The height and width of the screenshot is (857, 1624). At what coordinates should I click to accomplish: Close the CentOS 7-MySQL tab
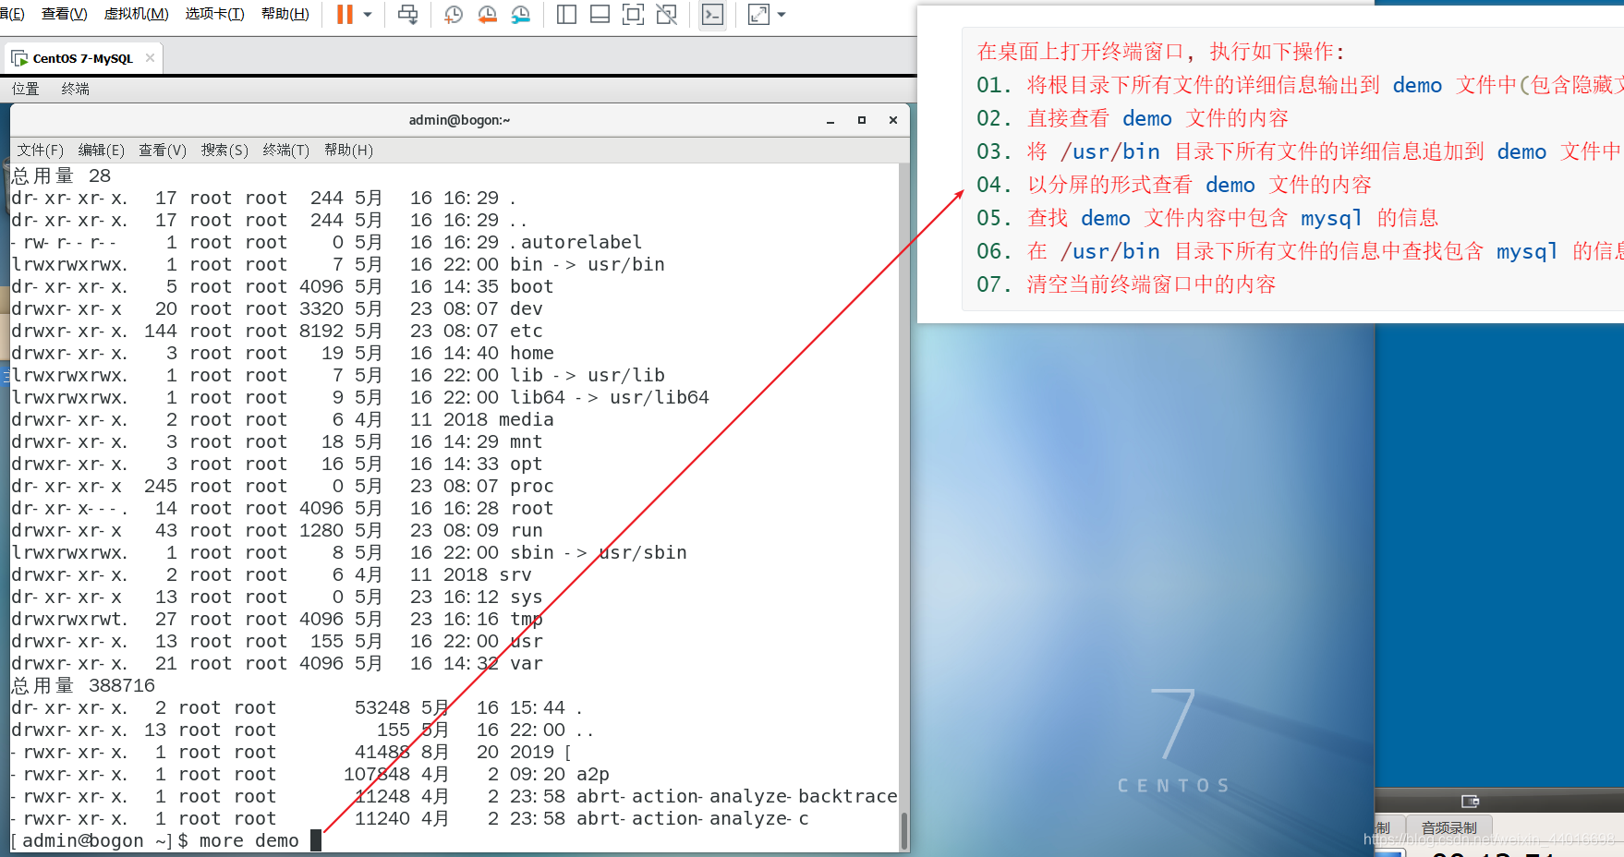(150, 57)
